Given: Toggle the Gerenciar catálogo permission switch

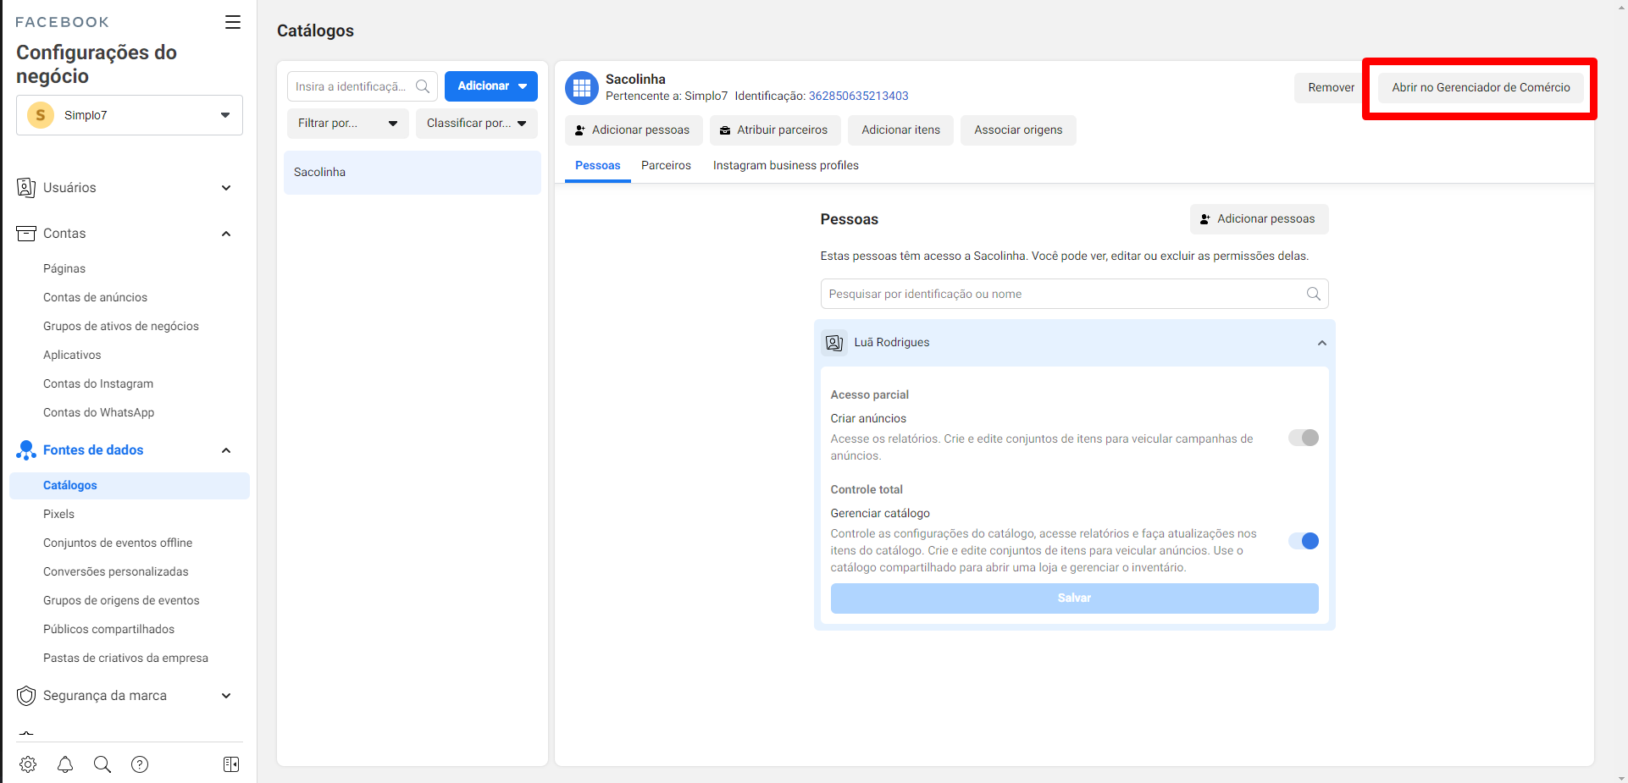Looking at the screenshot, I should [x=1304, y=541].
